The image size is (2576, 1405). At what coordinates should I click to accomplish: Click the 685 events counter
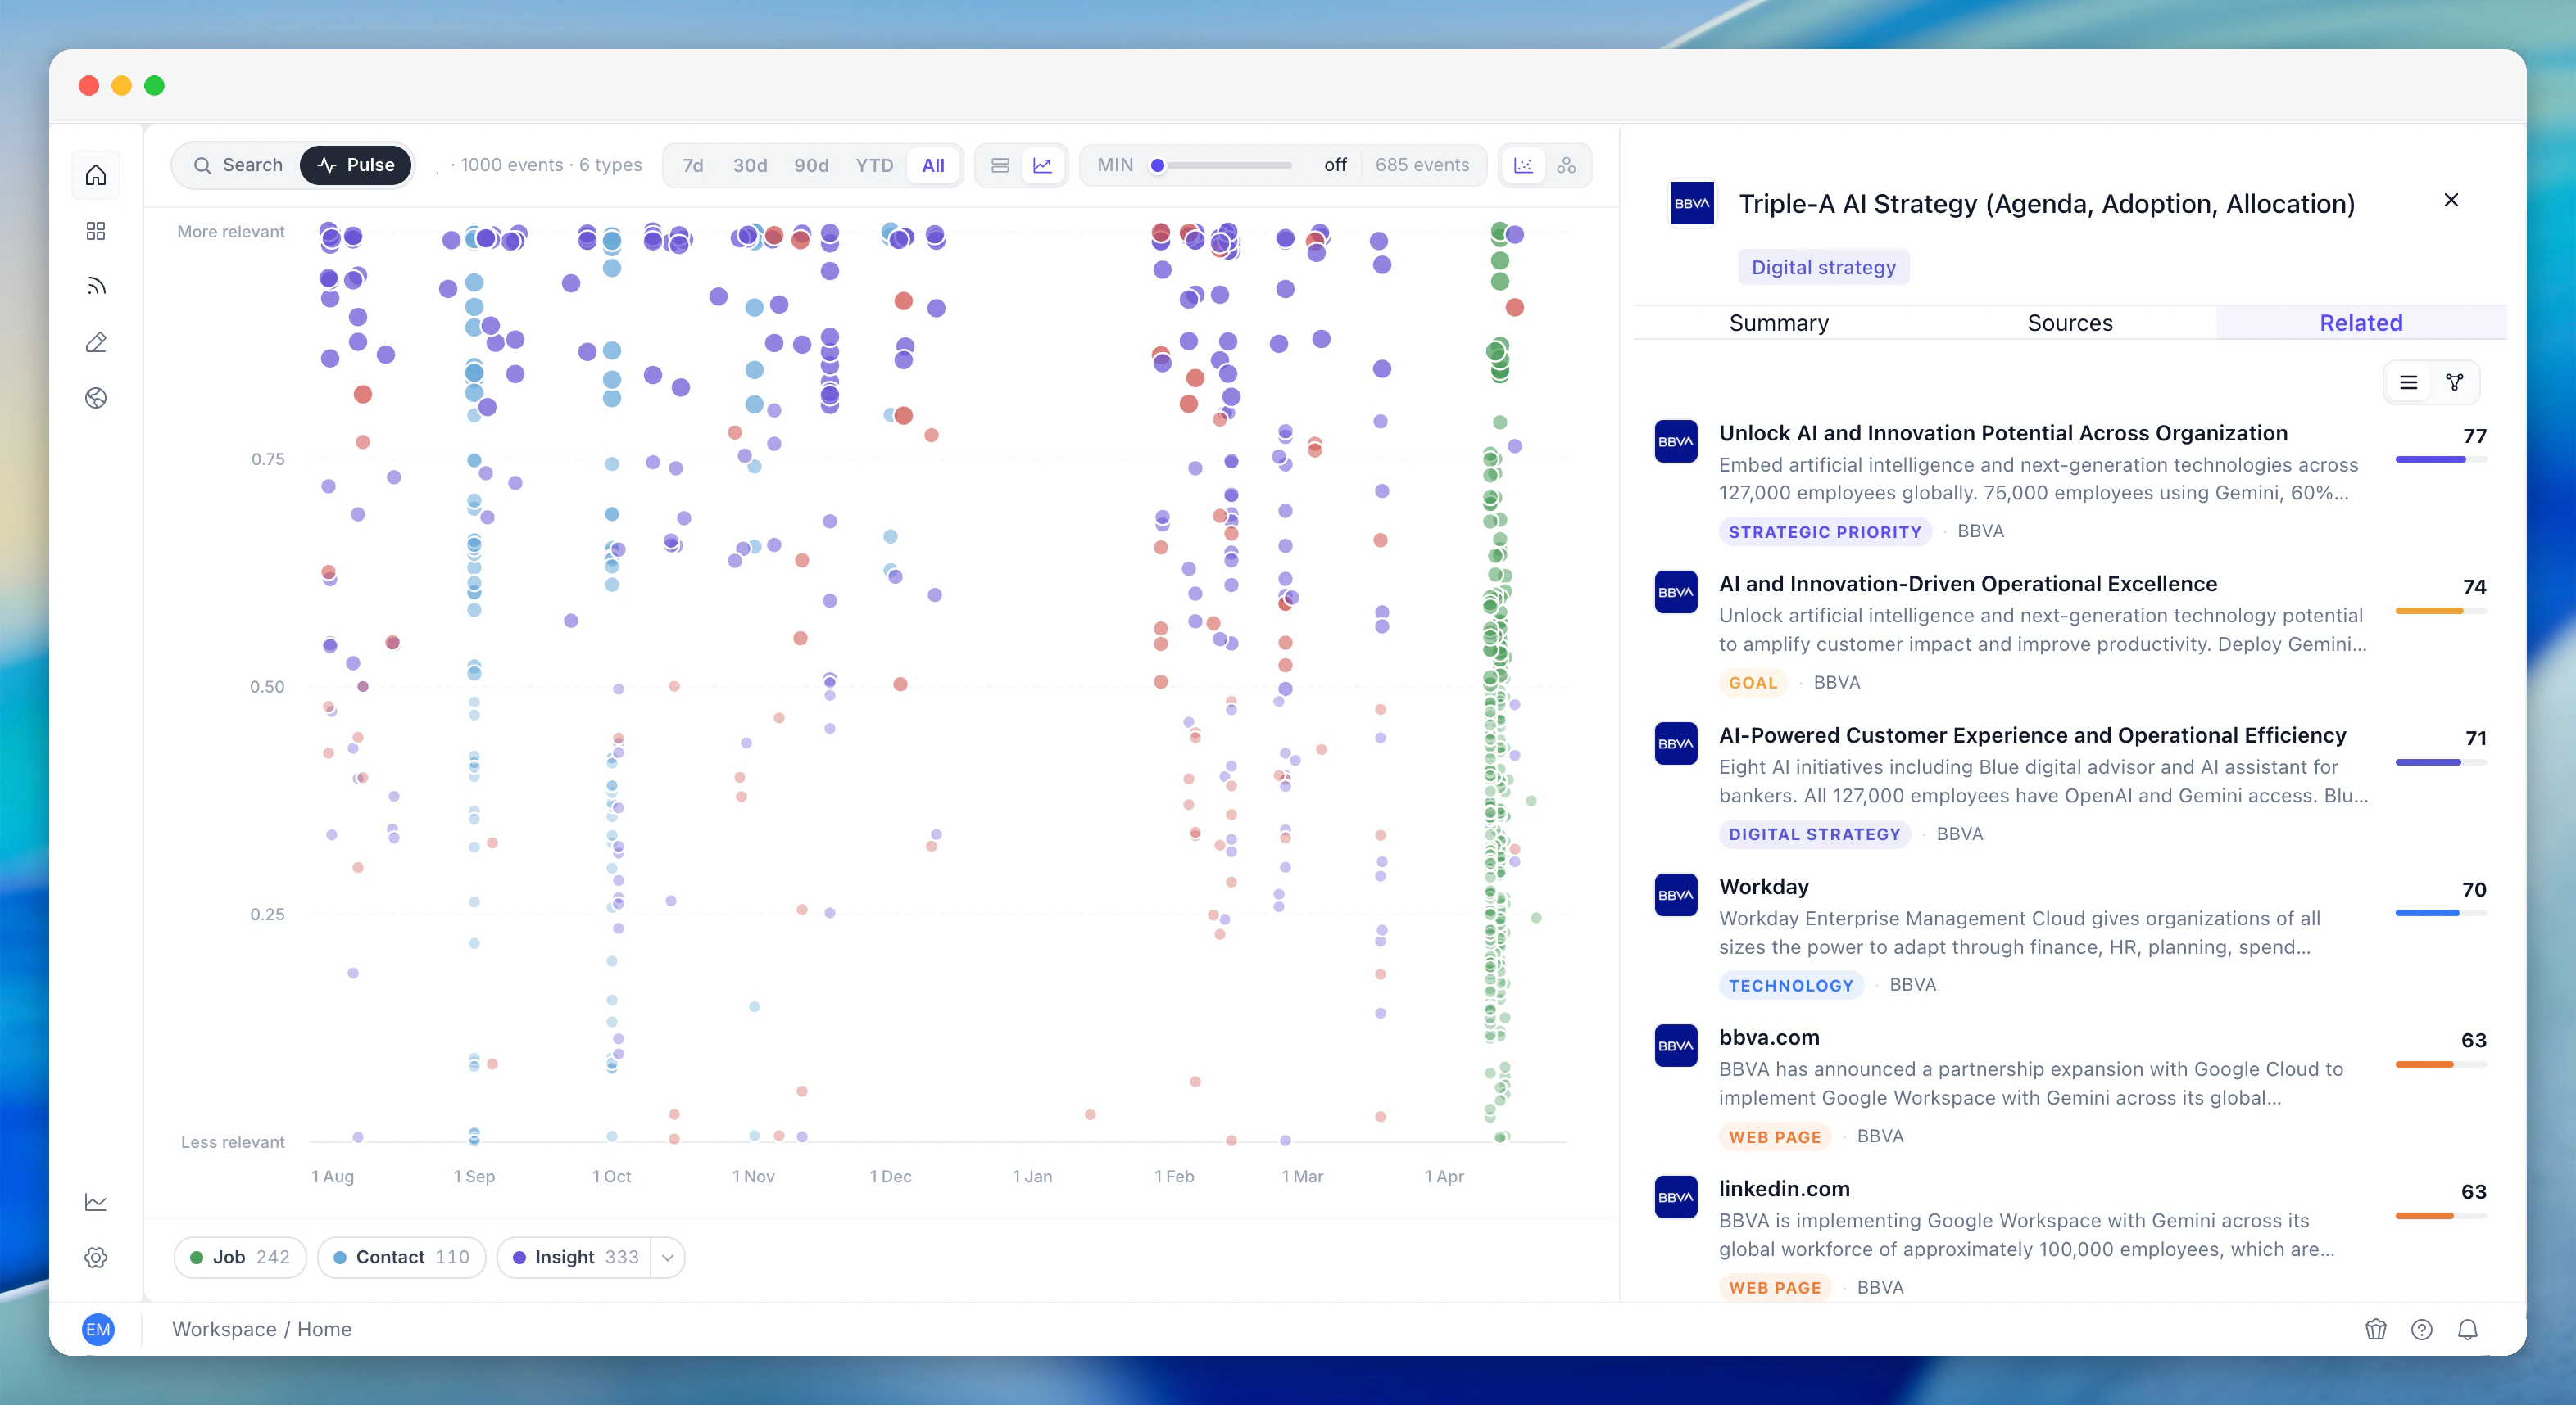pyautogui.click(x=1422, y=165)
